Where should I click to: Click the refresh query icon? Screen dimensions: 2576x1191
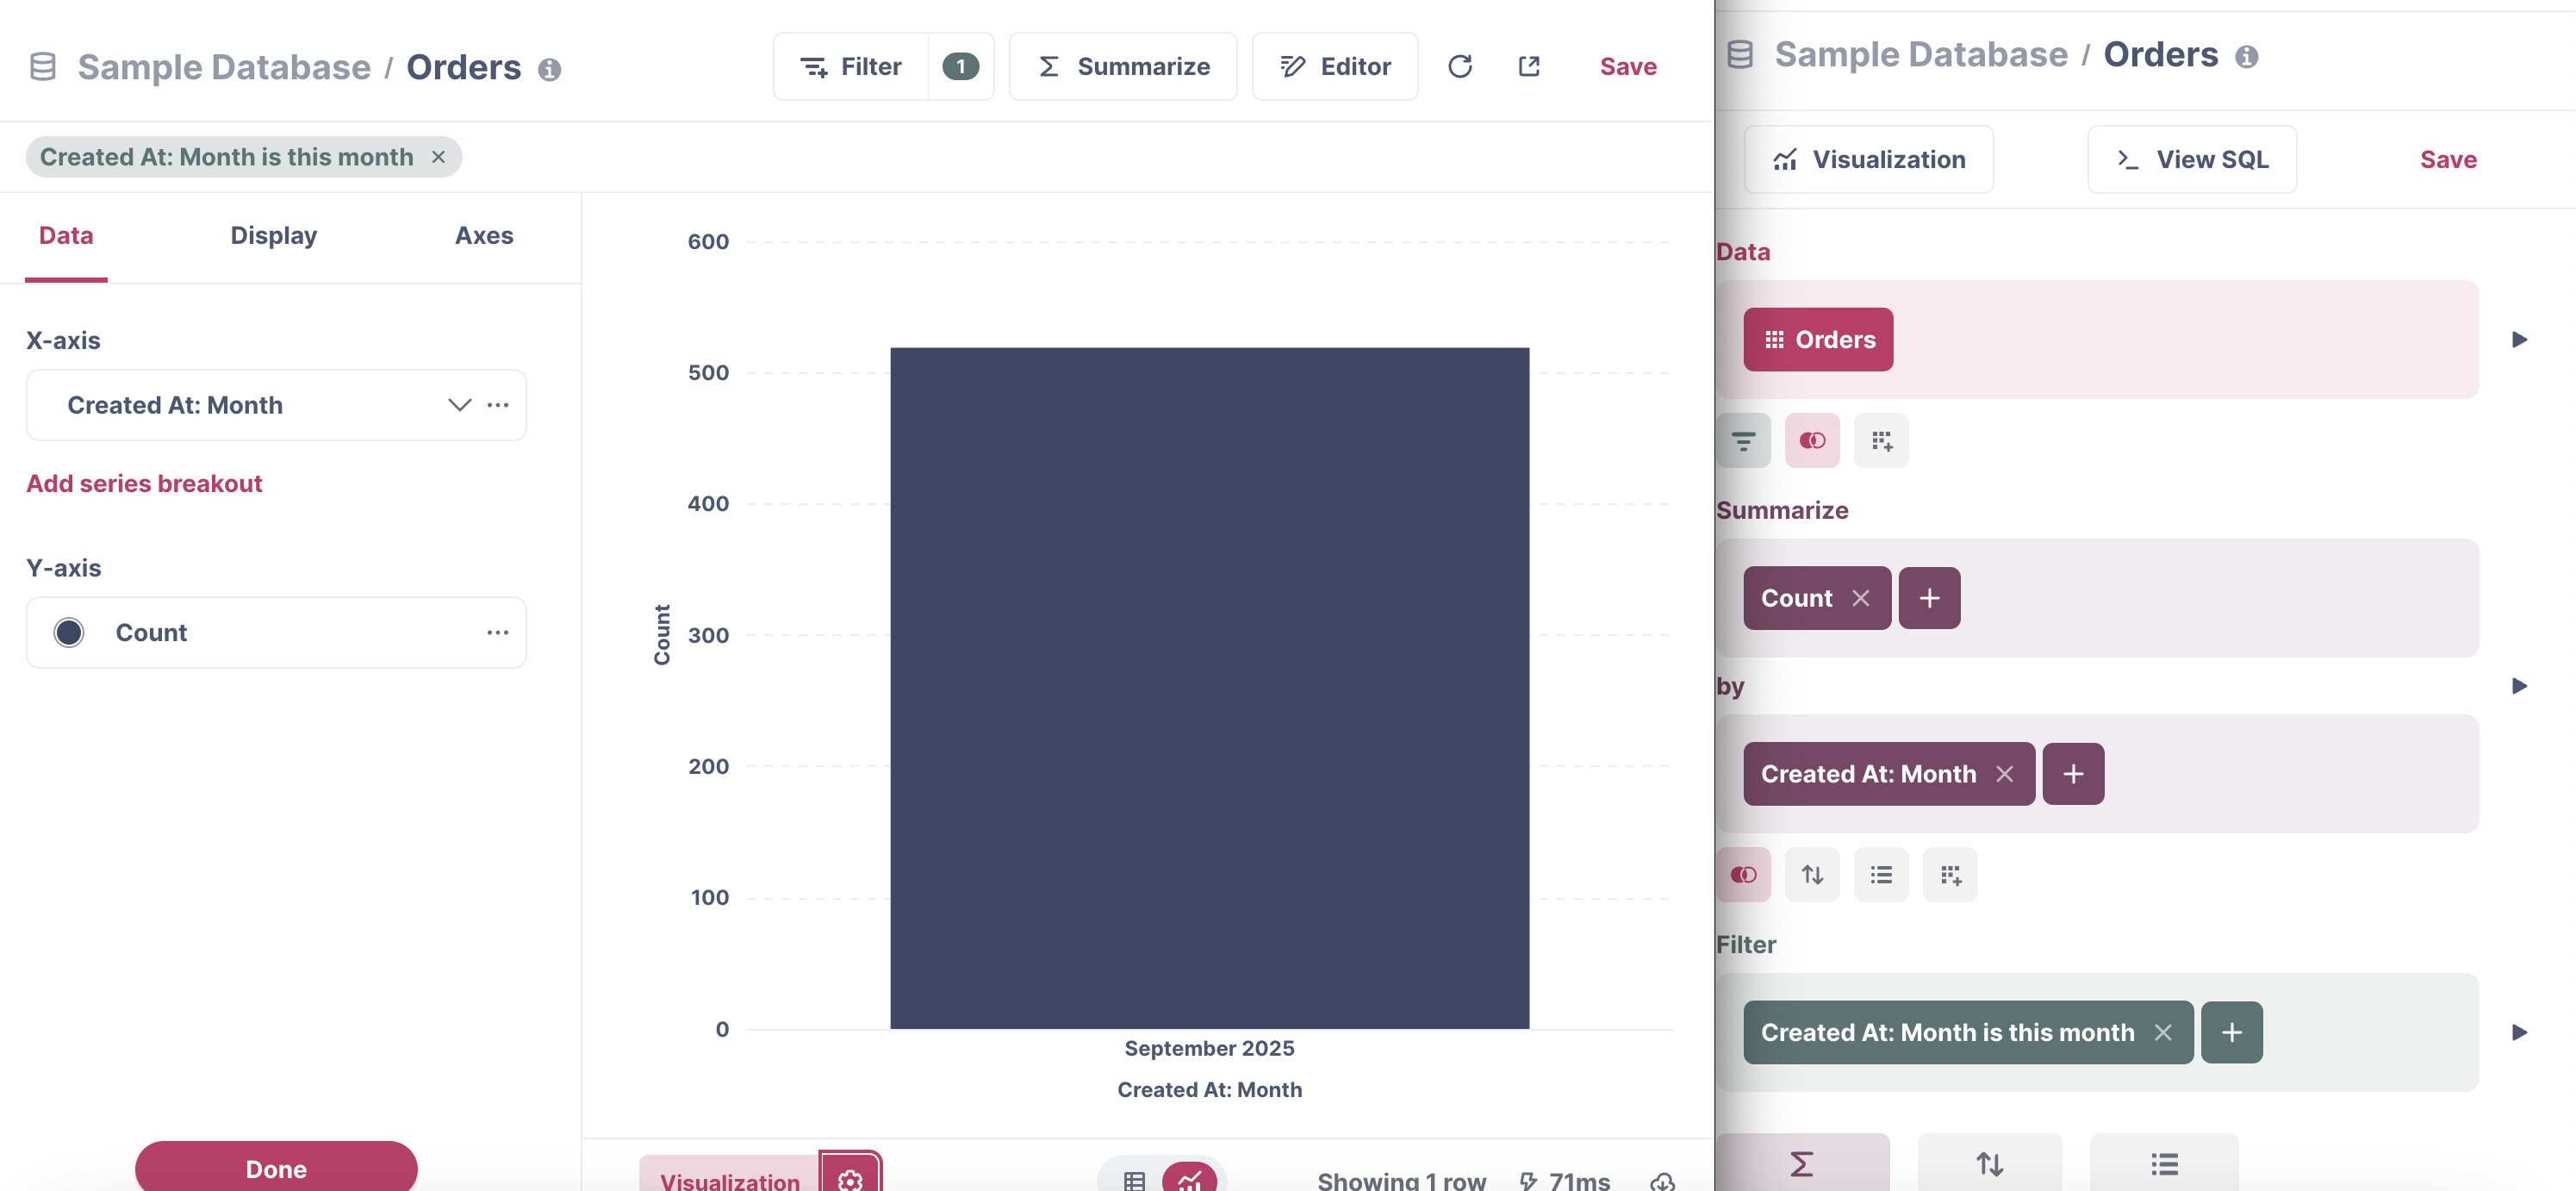tap(1459, 66)
